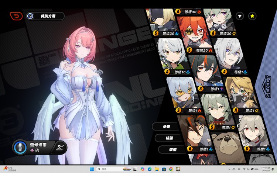Select the bear character portrait
Image resolution: width=277 pixels, height=173 pixels.
click(228, 148)
